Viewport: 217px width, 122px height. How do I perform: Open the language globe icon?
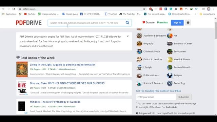coord(188,23)
